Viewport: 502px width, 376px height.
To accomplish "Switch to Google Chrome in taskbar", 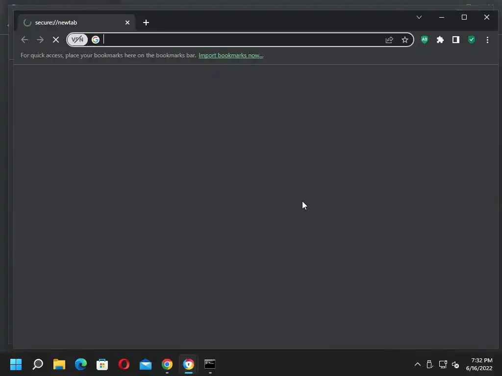I will pos(167,364).
